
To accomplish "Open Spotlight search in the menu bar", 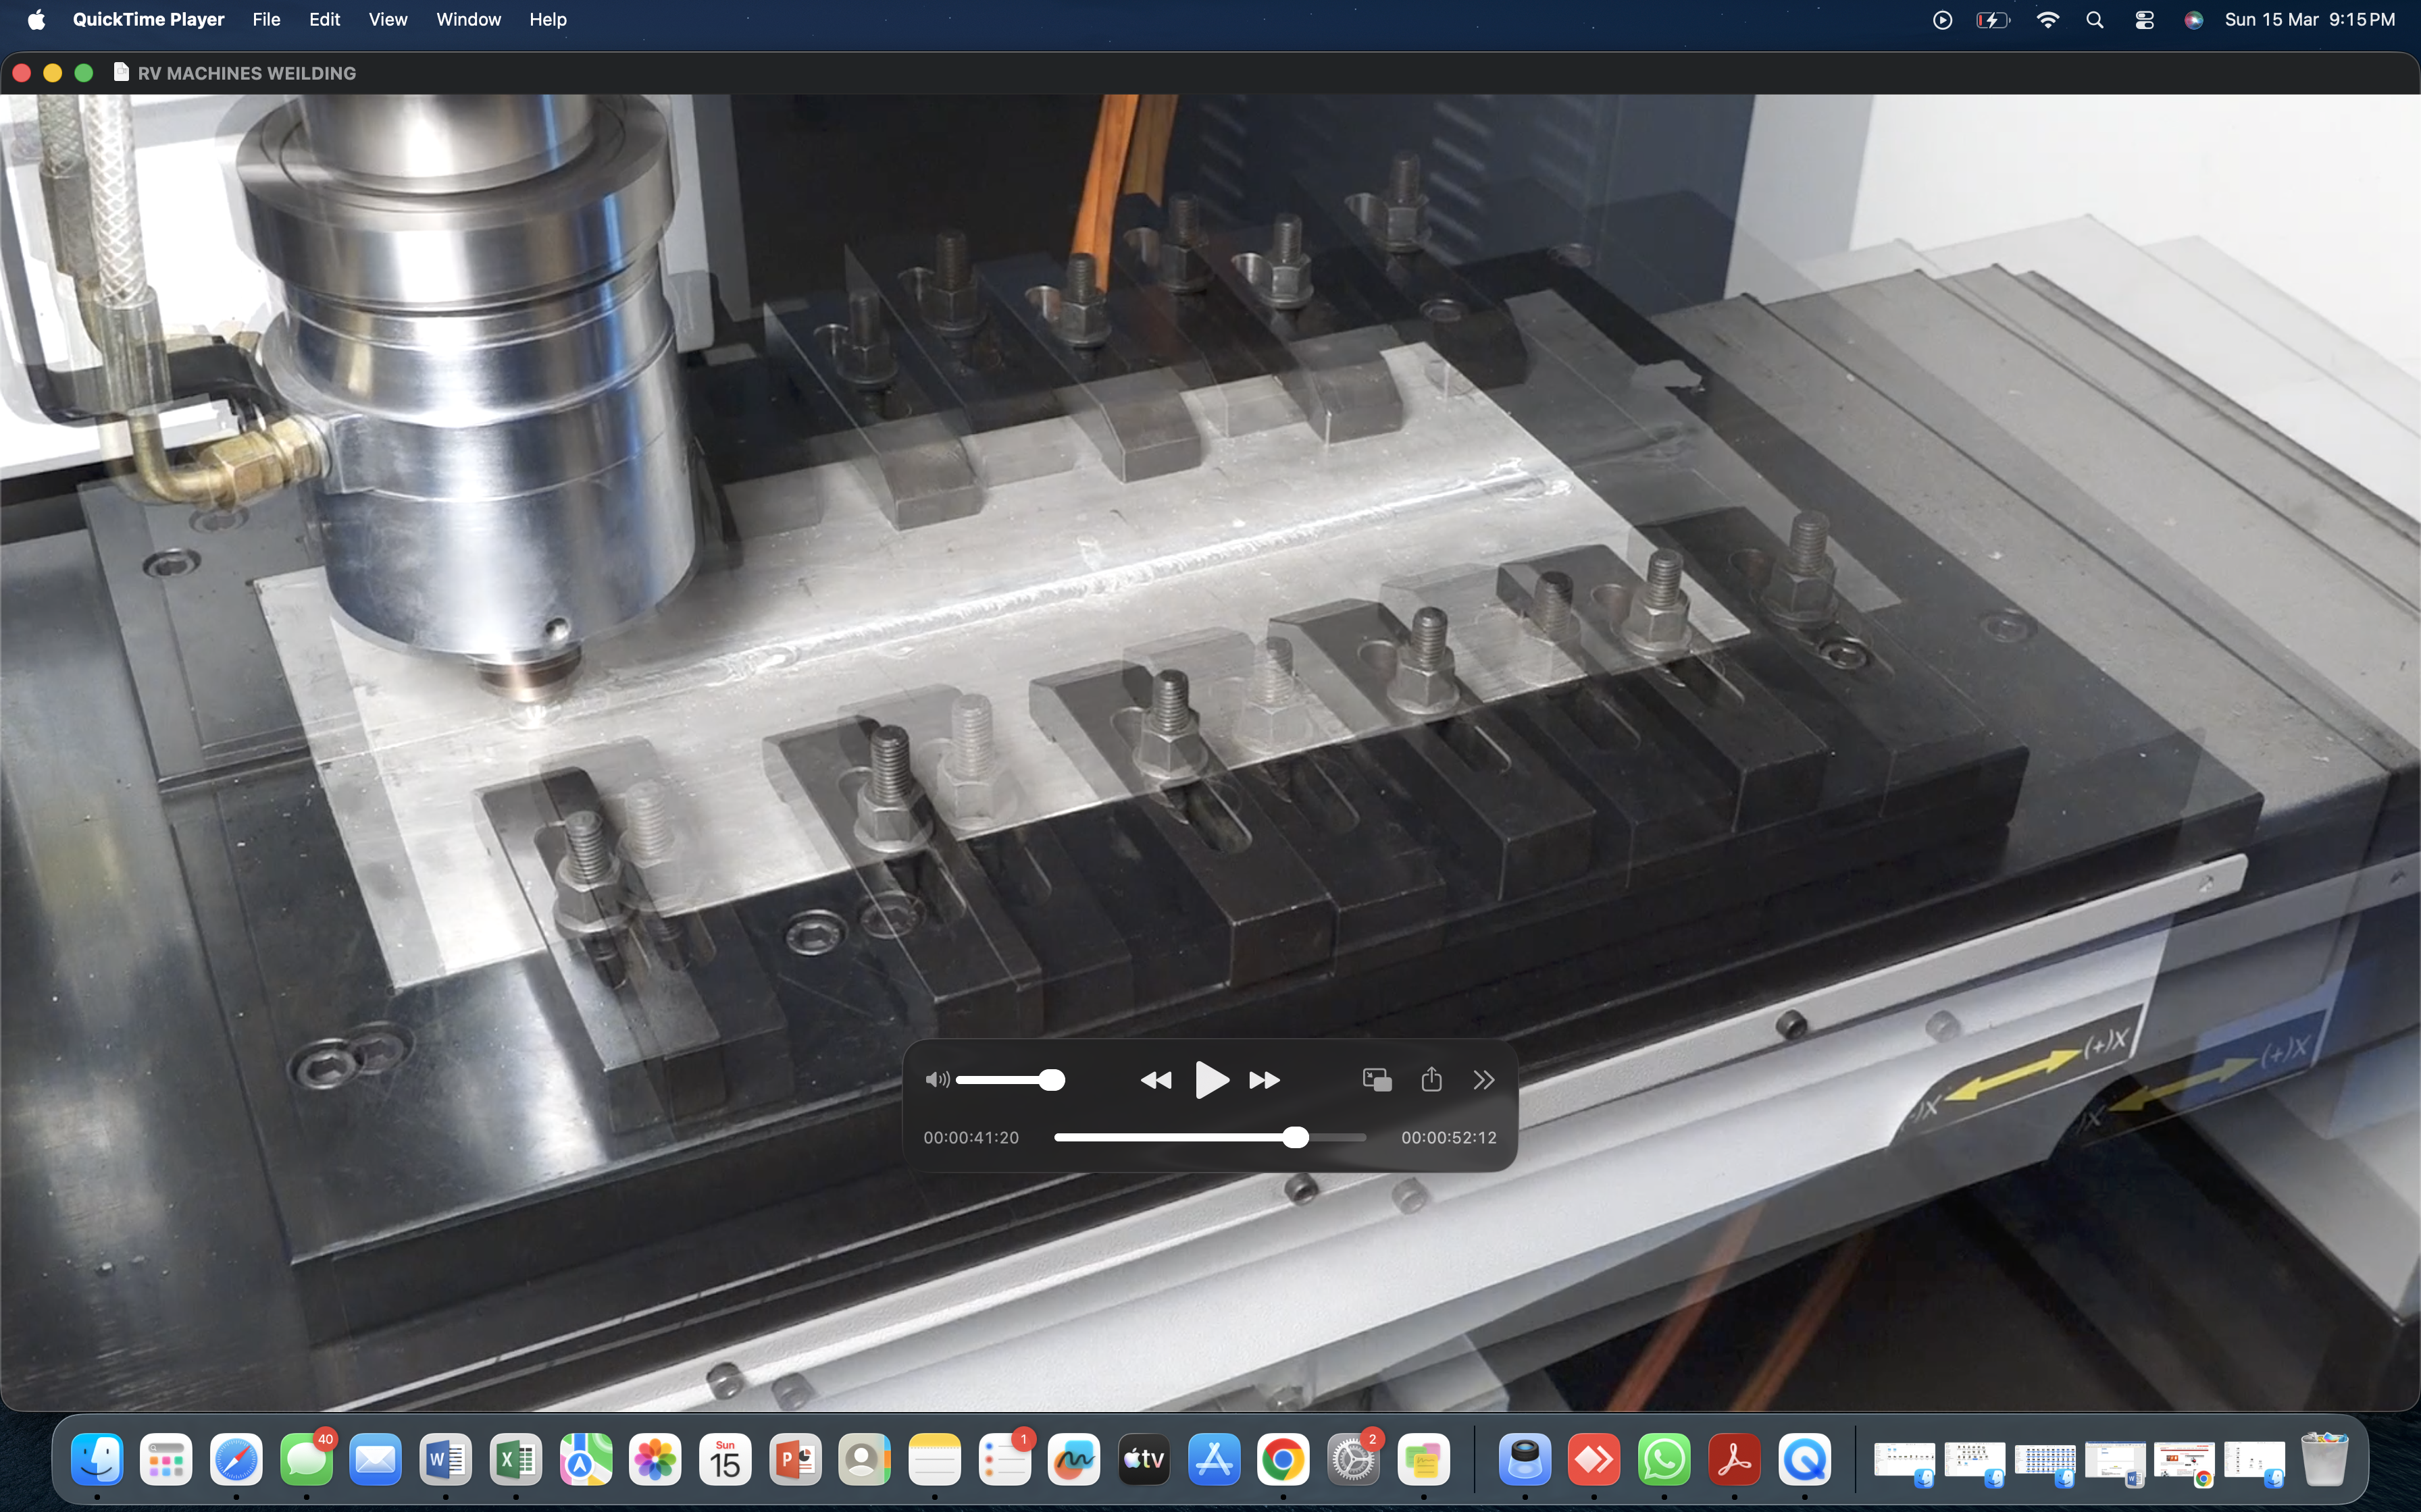I will pos(2095,19).
